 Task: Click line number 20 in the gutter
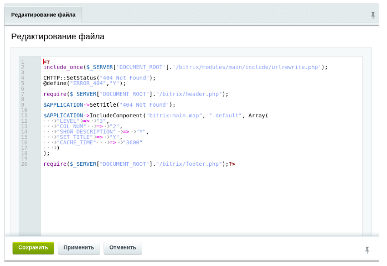coord(24,164)
